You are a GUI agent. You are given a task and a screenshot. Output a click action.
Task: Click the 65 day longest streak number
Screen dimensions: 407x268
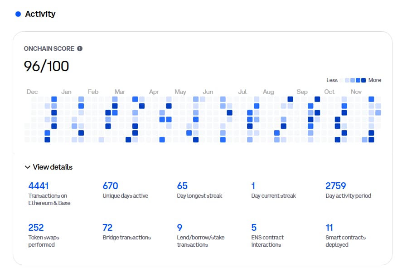pos(182,186)
